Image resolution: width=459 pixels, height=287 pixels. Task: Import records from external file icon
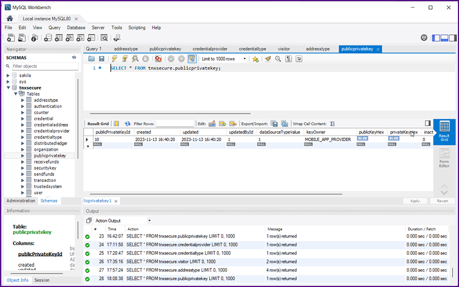point(284,124)
